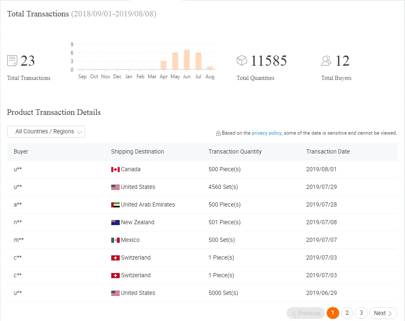Screen dimensions: 405x321
Task: Click the Transaction Date column header
Action: [x=328, y=152]
